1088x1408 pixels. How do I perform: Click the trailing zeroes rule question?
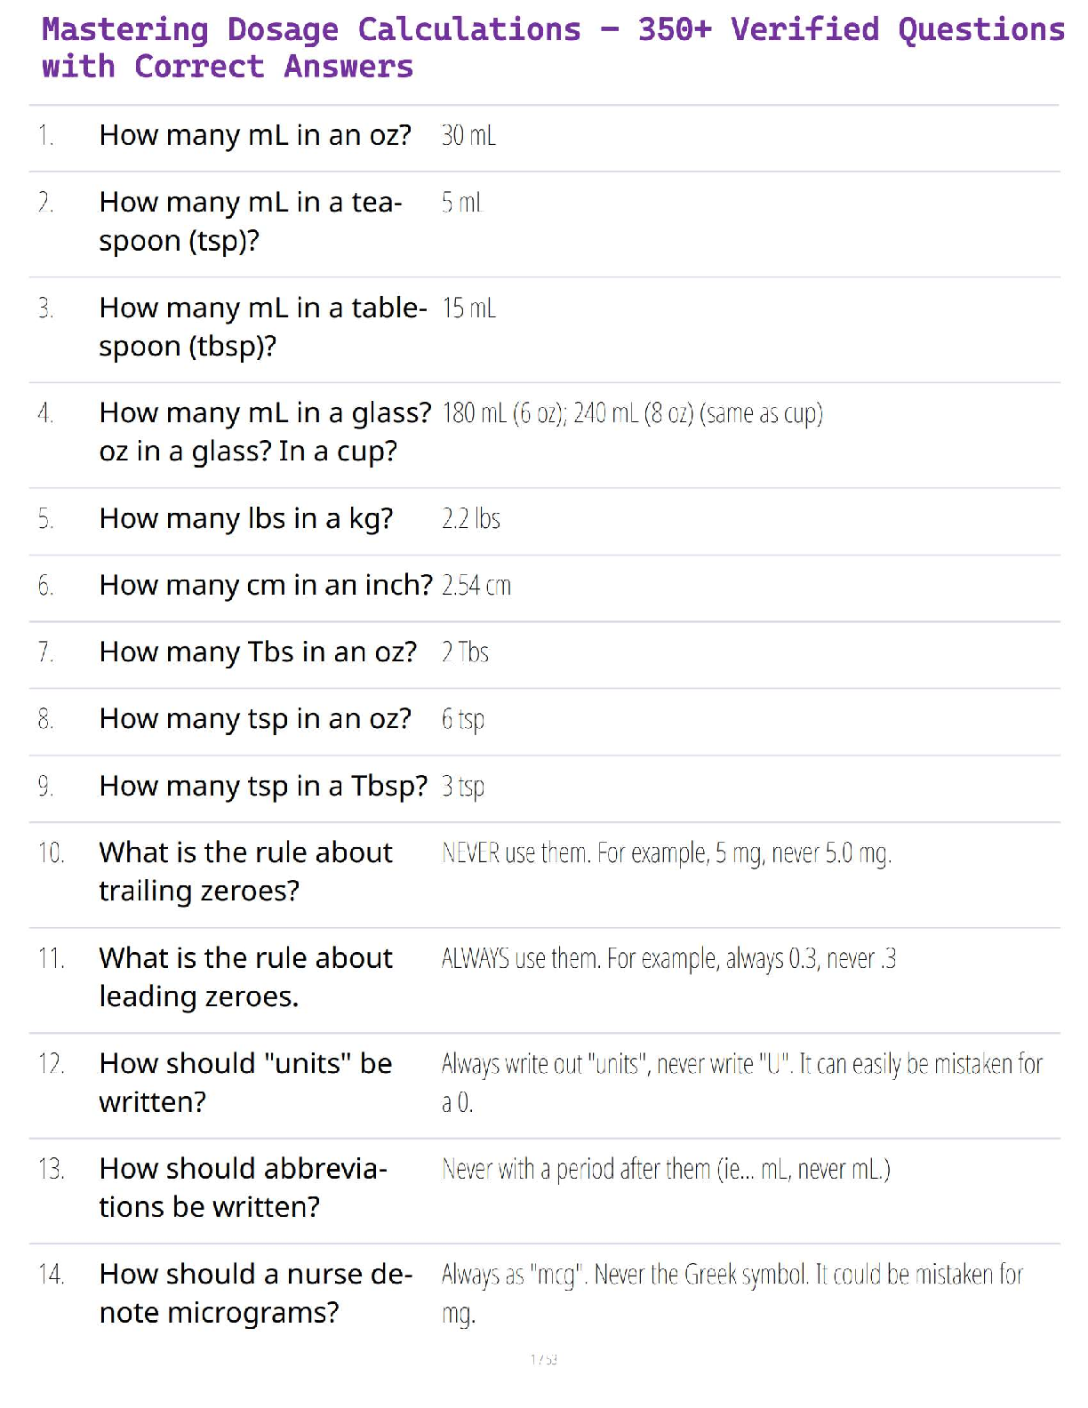pos(245,871)
